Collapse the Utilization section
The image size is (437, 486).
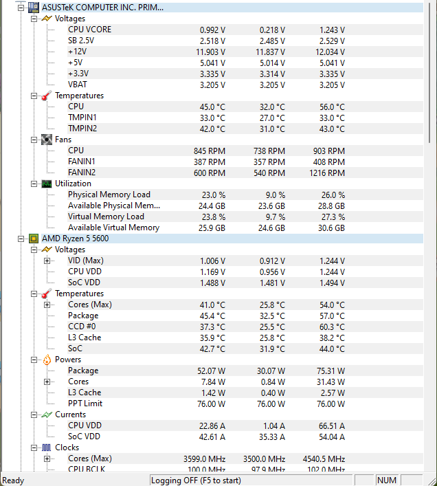[34, 184]
